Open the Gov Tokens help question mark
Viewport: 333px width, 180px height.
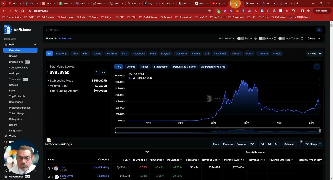302,39
